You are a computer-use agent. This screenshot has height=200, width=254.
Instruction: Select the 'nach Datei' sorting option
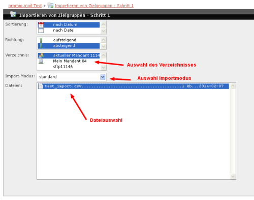[69, 30]
